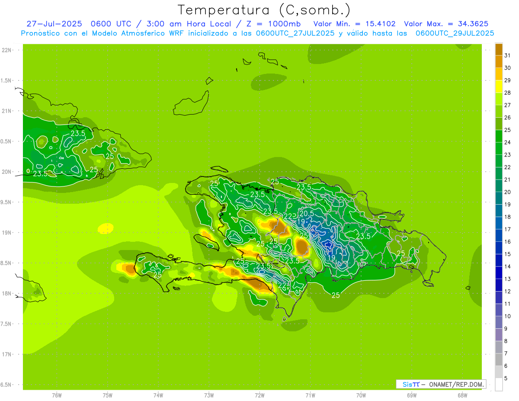This screenshot has height=401, width=519.
Task: Click the "21N" latitude axis label
Action: 6,111
